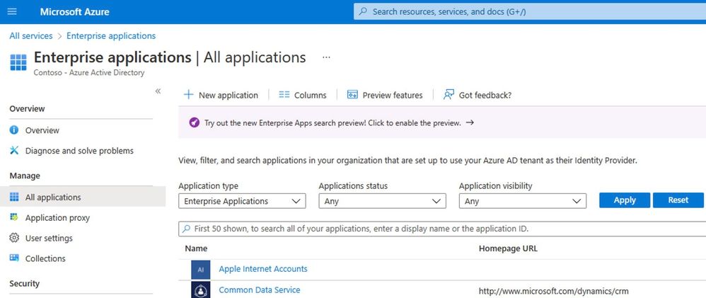Open Application proxy in the sidebar
The width and height of the screenshot is (706, 298).
(x=57, y=218)
